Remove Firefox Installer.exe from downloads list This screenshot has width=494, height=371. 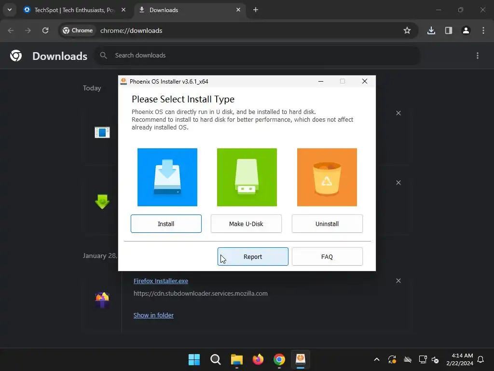click(x=398, y=281)
